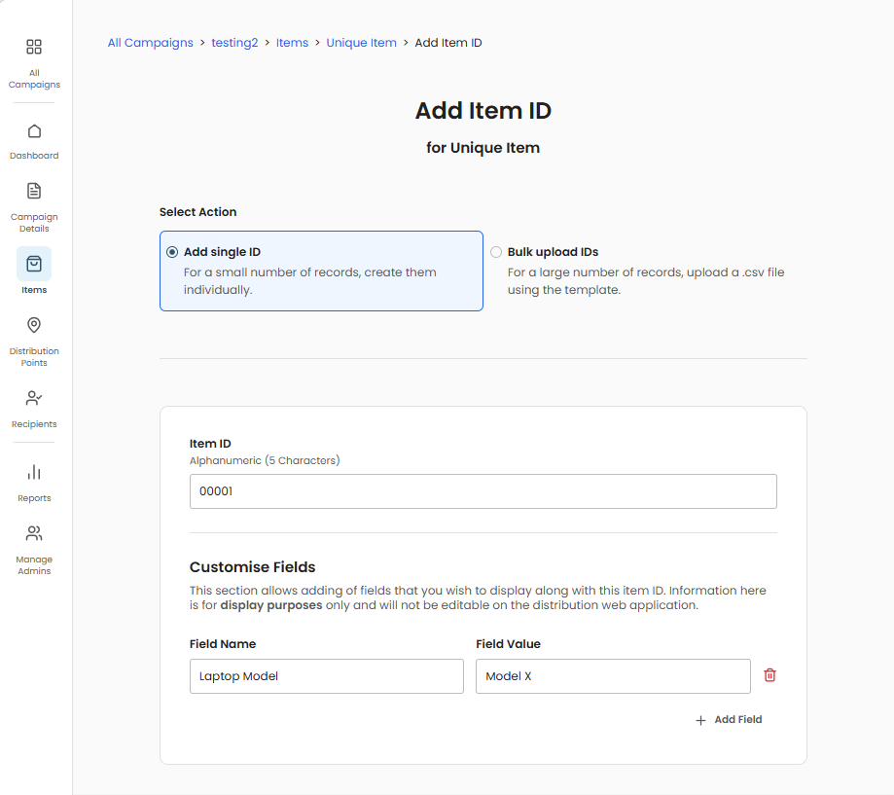Go to Dashboard home icon
Viewport: 894px width, 795px height.
[x=34, y=131]
